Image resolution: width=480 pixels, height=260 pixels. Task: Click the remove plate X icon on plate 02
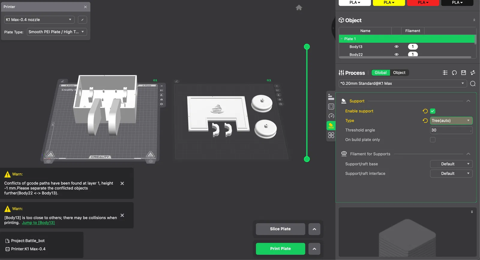[x=277, y=86]
